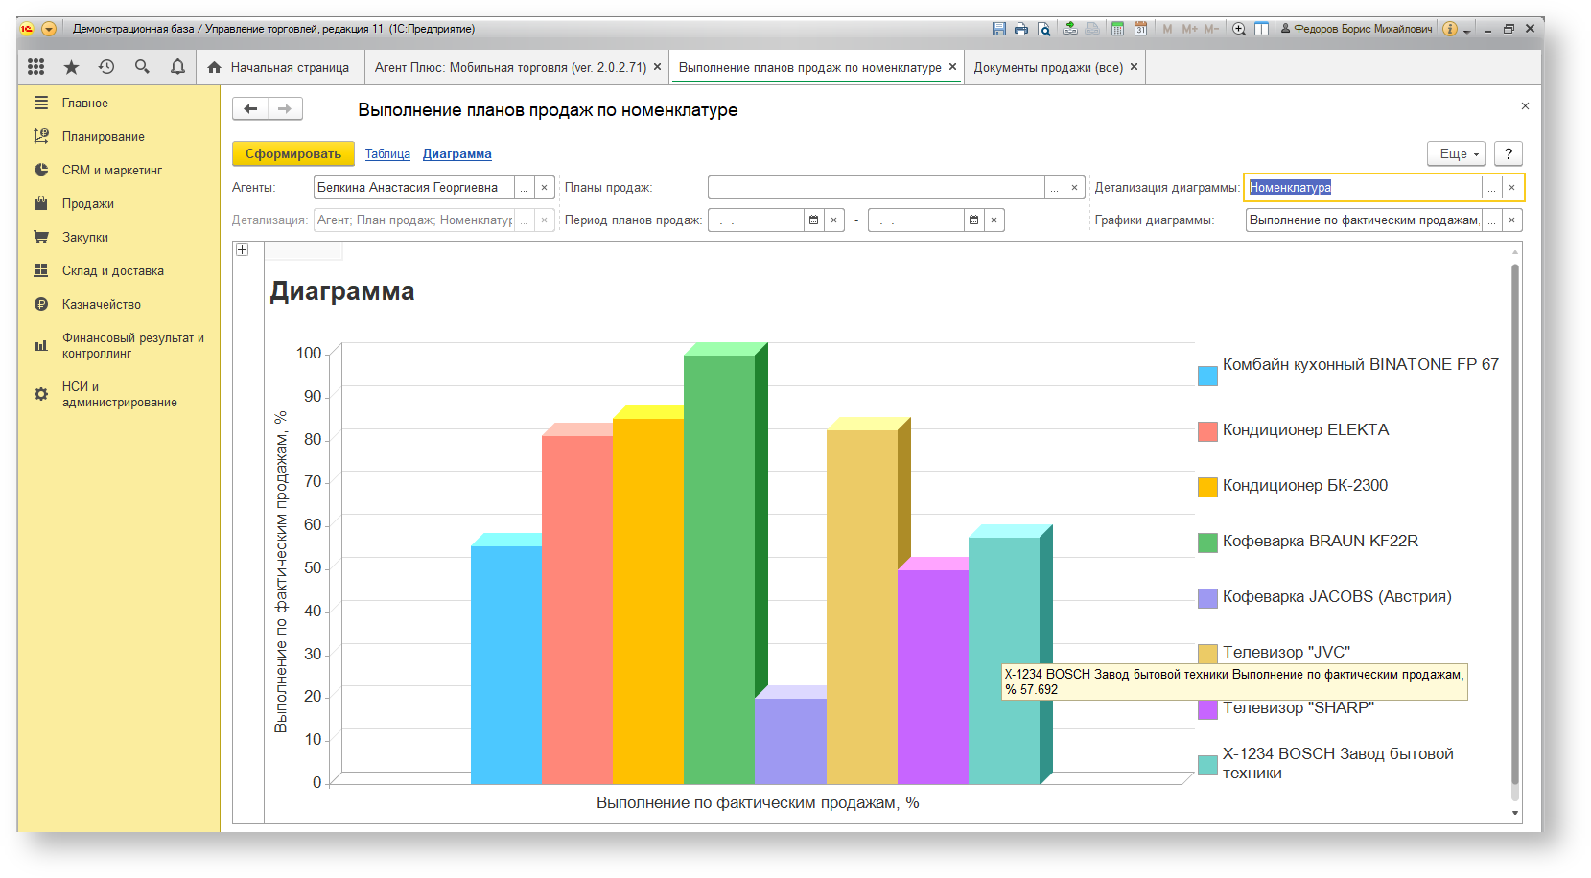Open selection list for Планы продаж field
Viewport: 1591px width, 878px height.
point(1054,188)
